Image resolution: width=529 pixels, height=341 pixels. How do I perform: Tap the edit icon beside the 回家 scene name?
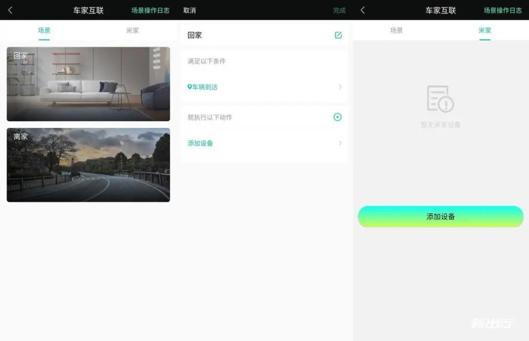click(338, 35)
